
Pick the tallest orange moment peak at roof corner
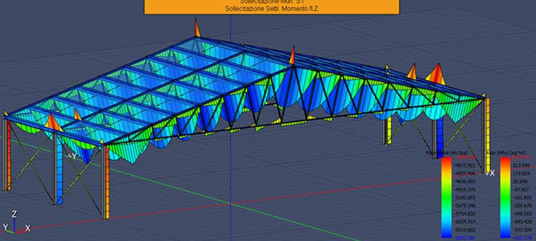click(196, 28)
